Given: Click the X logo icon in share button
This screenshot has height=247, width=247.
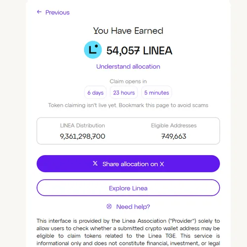Looking at the screenshot, I should [95, 164].
